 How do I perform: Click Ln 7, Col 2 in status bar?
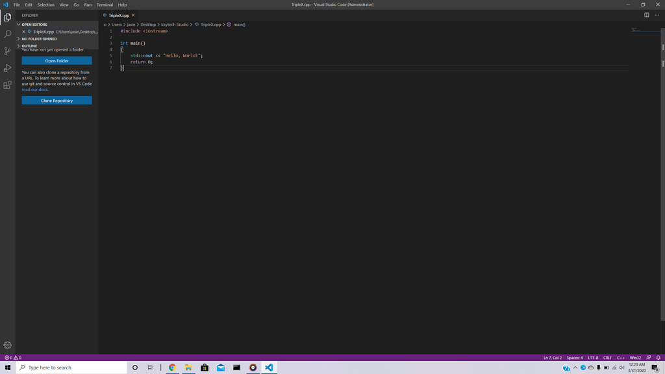pos(553,358)
